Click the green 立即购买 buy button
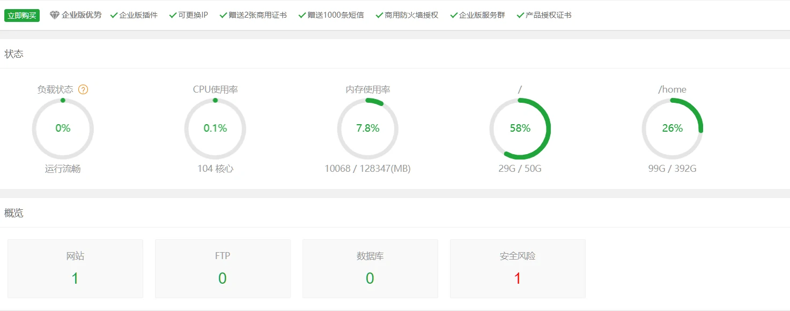 (22, 16)
